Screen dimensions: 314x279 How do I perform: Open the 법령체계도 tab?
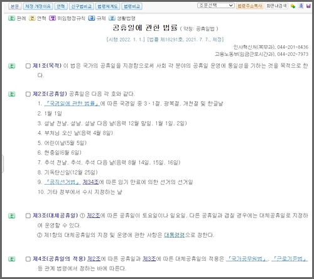click(107, 6)
